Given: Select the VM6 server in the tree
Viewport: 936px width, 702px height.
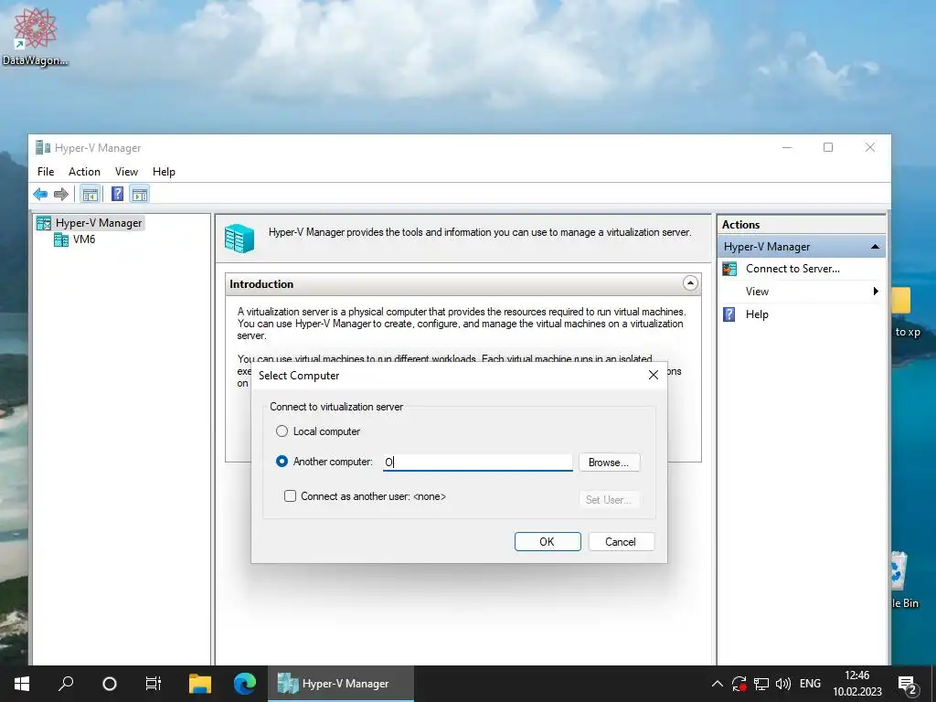Looking at the screenshot, I should (x=83, y=239).
